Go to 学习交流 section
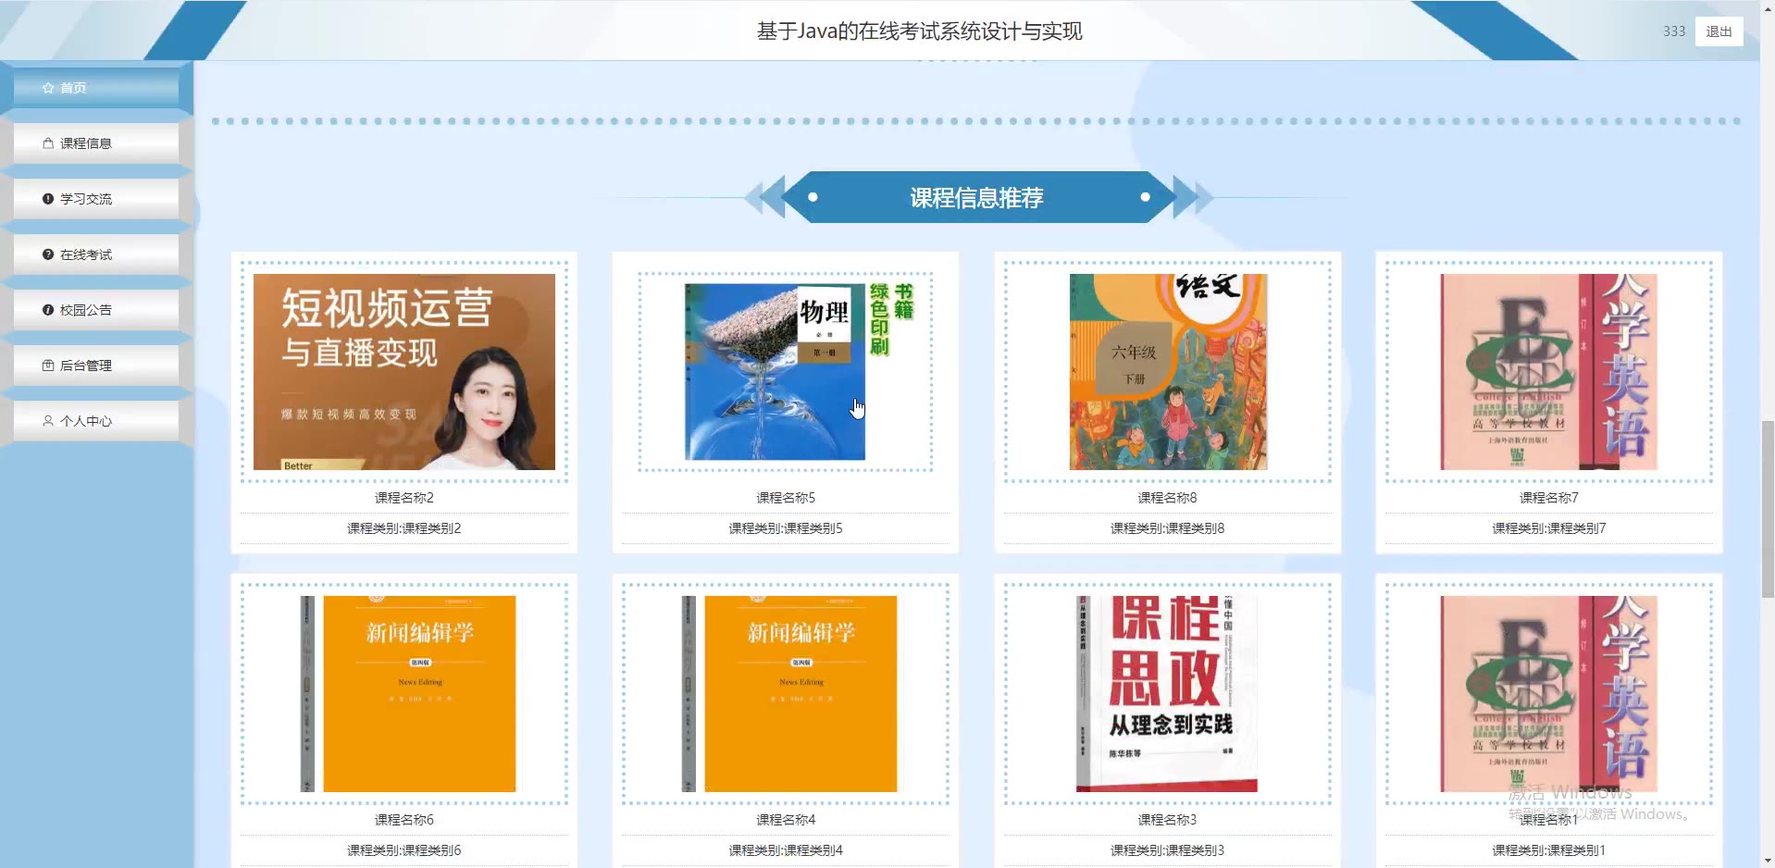The image size is (1775, 868). [x=96, y=199]
